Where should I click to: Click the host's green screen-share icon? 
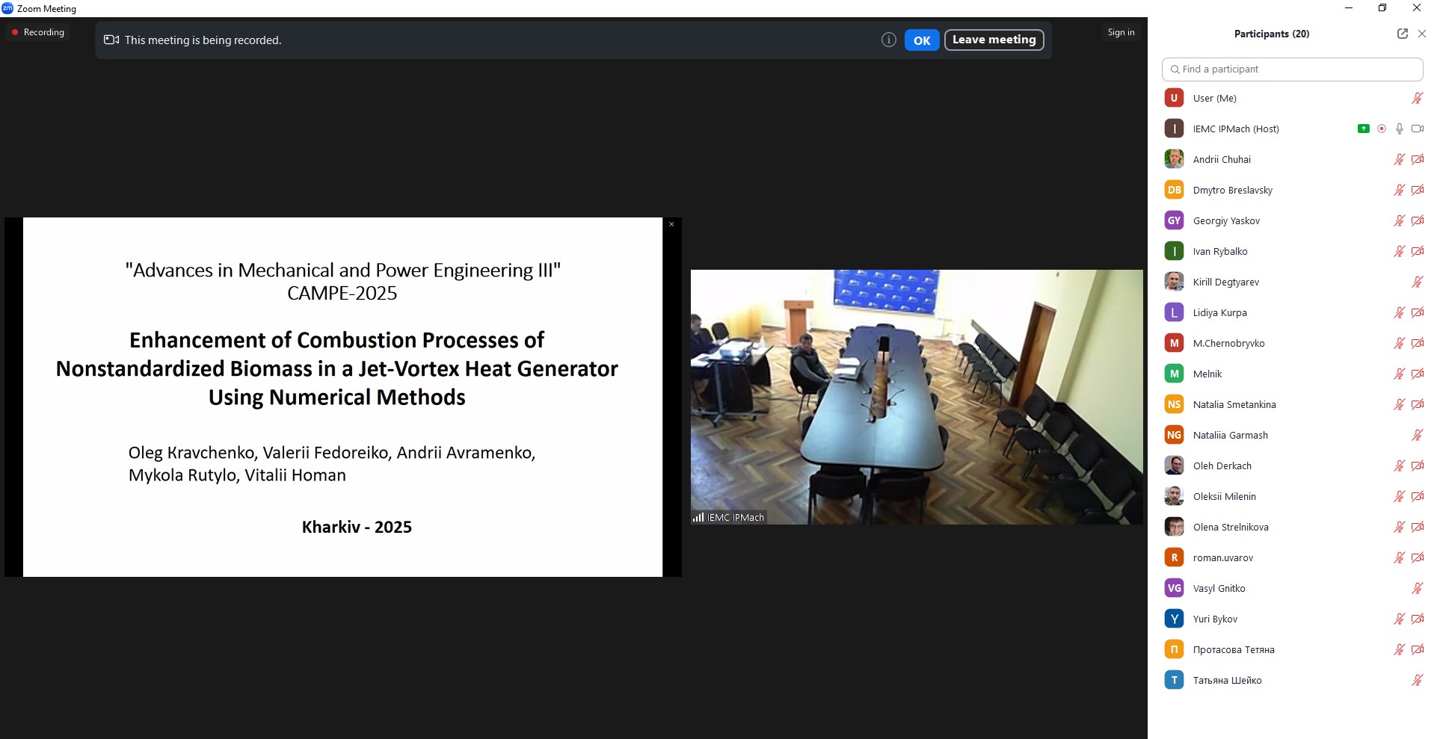tap(1363, 129)
